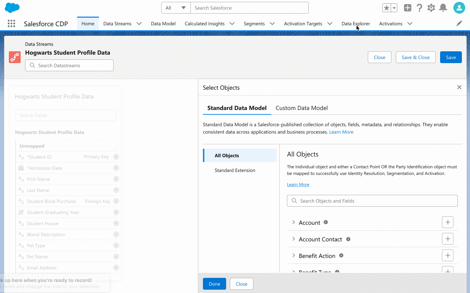Show info for the Account Contact object
The width and height of the screenshot is (470, 293).
click(x=348, y=239)
